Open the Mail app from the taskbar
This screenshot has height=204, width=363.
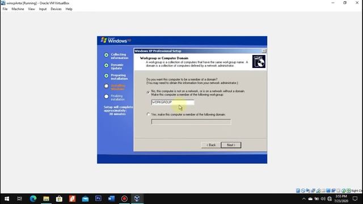coord(85,199)
